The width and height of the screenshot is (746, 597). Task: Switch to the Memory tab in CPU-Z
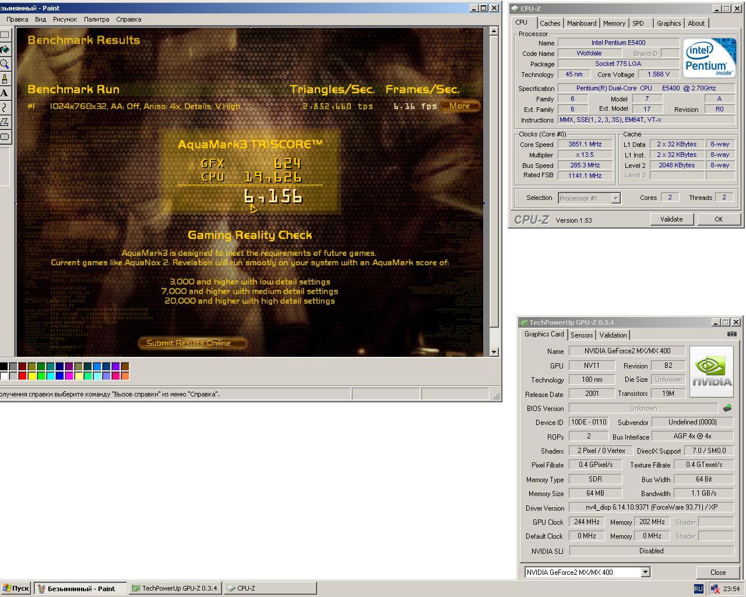614,23
